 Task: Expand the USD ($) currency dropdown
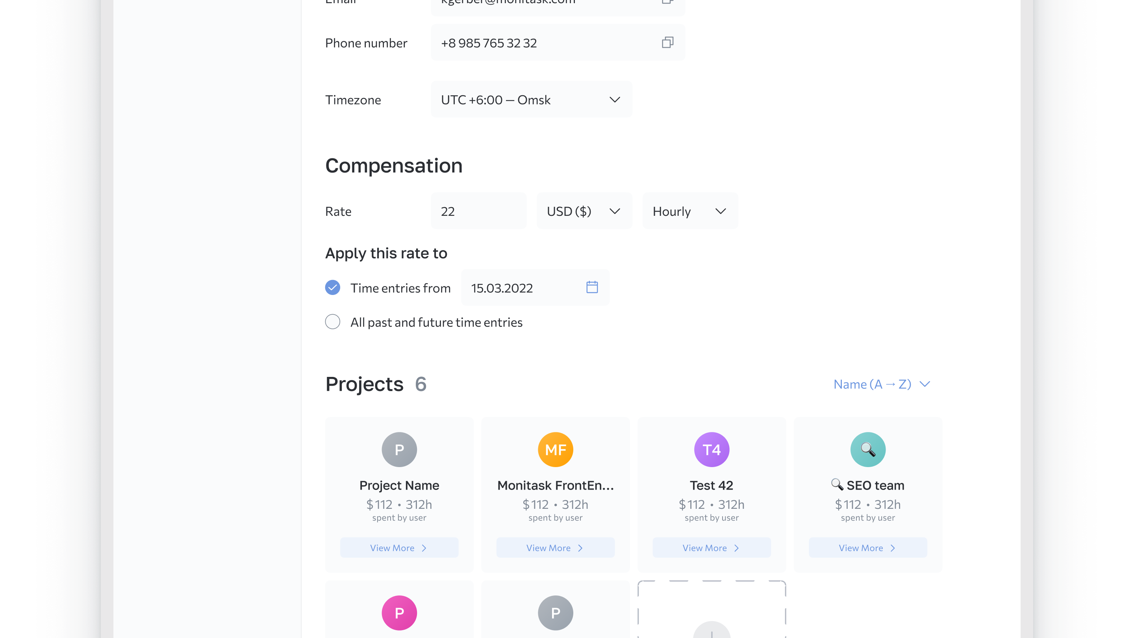click(x=584, y=211)
